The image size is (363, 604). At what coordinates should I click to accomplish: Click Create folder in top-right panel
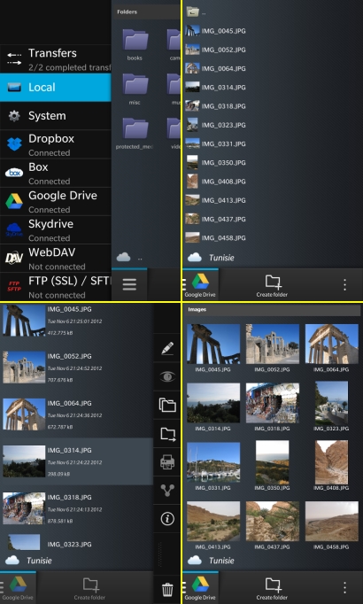272,286
